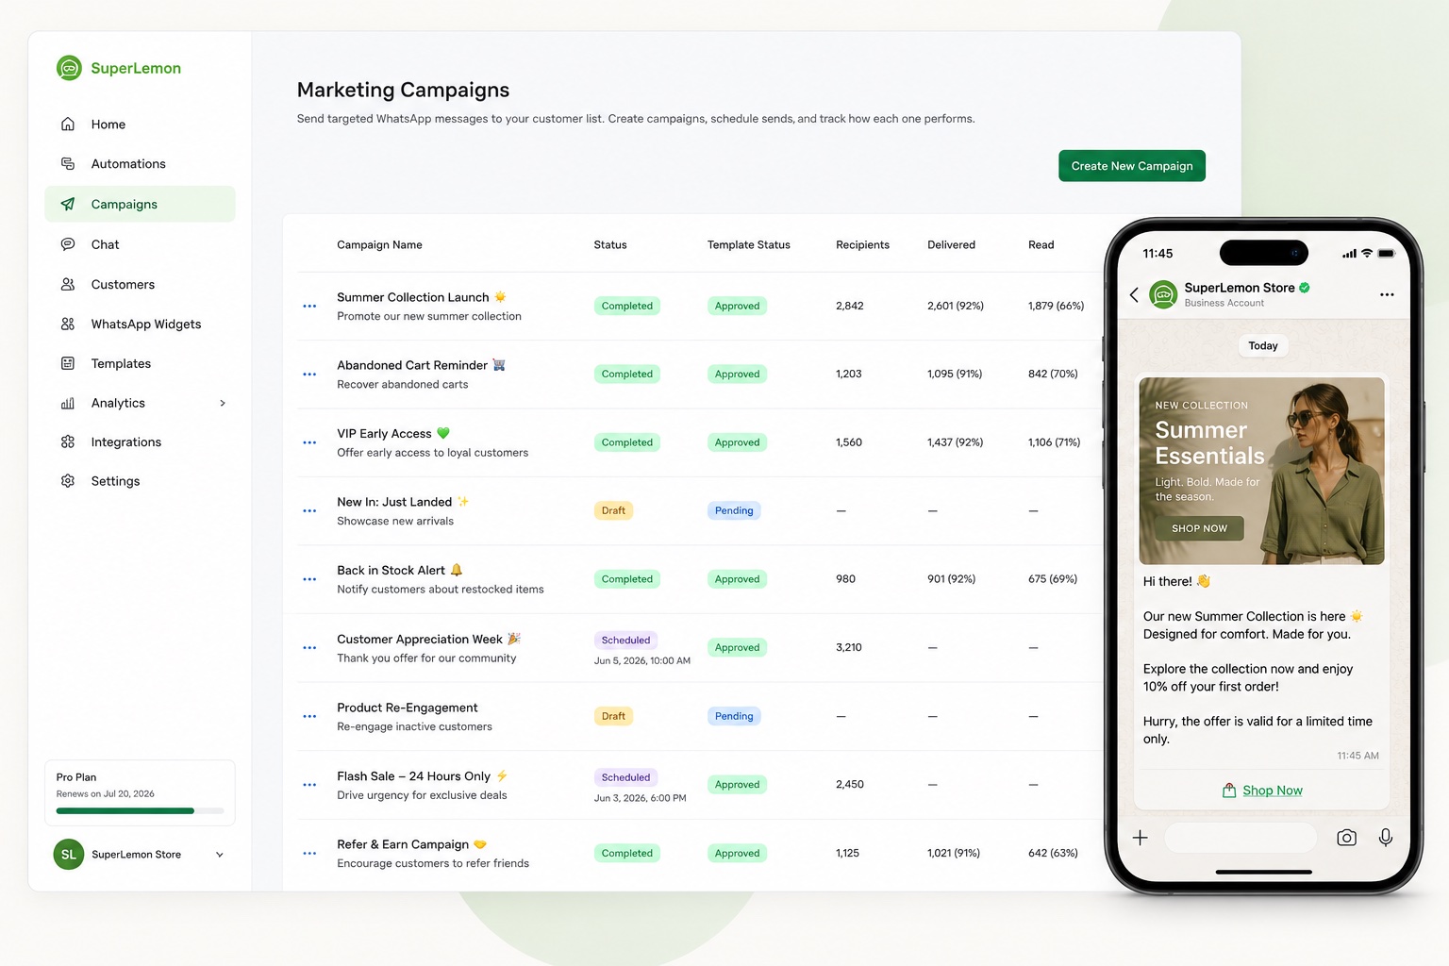1449x966 pixels.
Task: Click the Templates sidebar icon
Action: point(68,363)
